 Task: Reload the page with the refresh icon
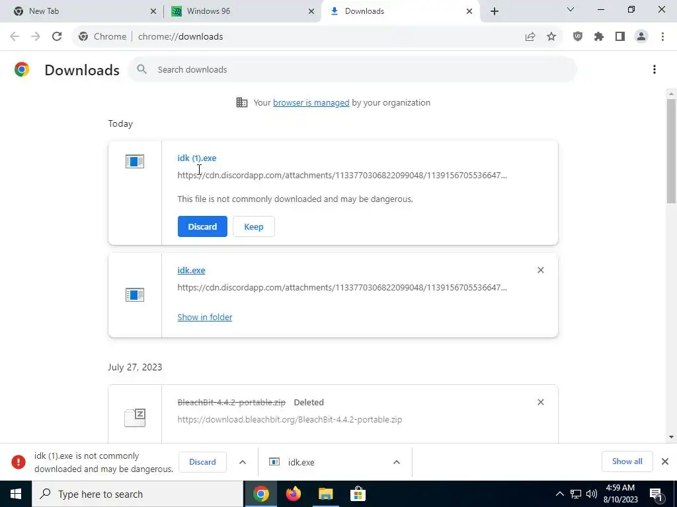coord(57,37)
